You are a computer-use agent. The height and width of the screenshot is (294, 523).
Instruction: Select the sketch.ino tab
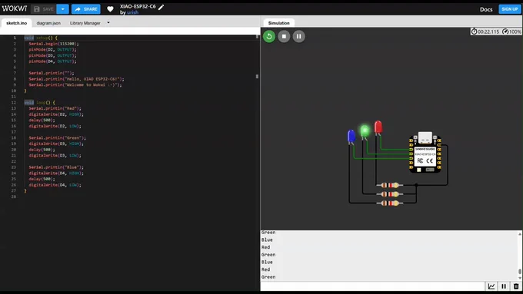point(16,23)
